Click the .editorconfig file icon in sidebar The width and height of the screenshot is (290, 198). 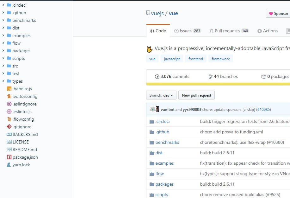[x=9, y=96]
